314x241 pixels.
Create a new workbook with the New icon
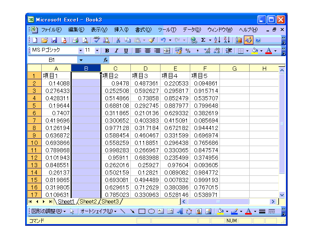coord(35,40)
